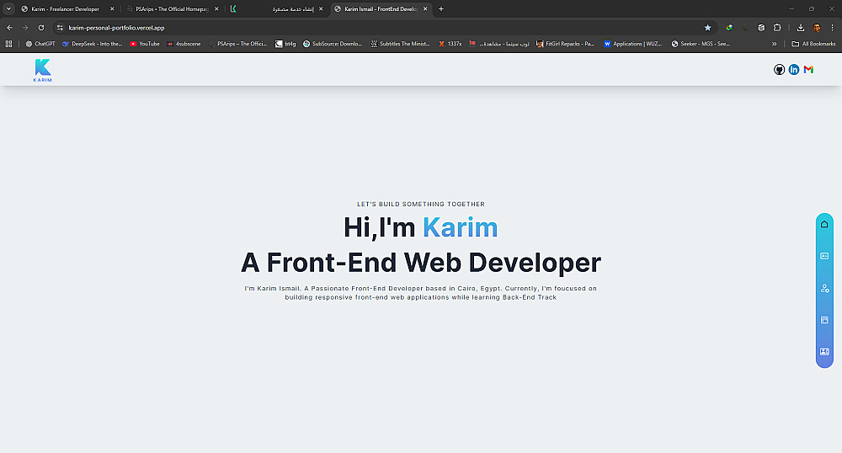Bookmark this page with the star icon
The width and height of the screenshot is (842, 453).
(x=708, y=28)
